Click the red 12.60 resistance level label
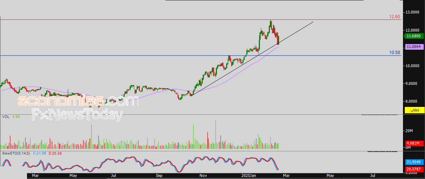Screen dimensions: 425x179 [394, 17]
